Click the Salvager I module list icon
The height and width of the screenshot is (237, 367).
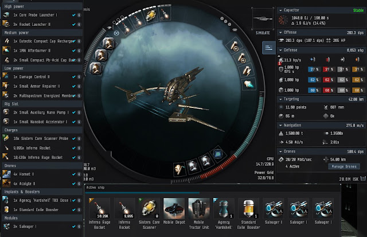6,227
